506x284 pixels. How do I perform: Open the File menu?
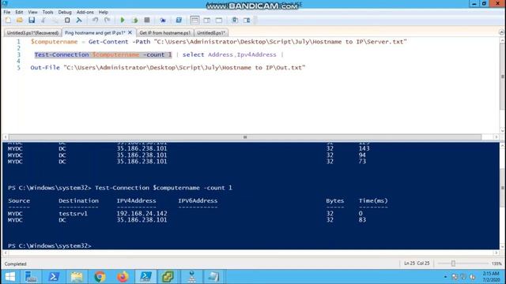tap(7, 13)
